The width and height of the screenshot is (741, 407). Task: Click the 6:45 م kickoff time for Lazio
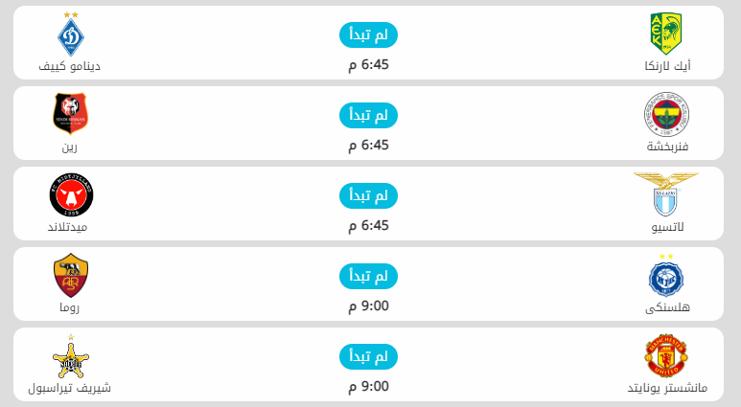368,226
